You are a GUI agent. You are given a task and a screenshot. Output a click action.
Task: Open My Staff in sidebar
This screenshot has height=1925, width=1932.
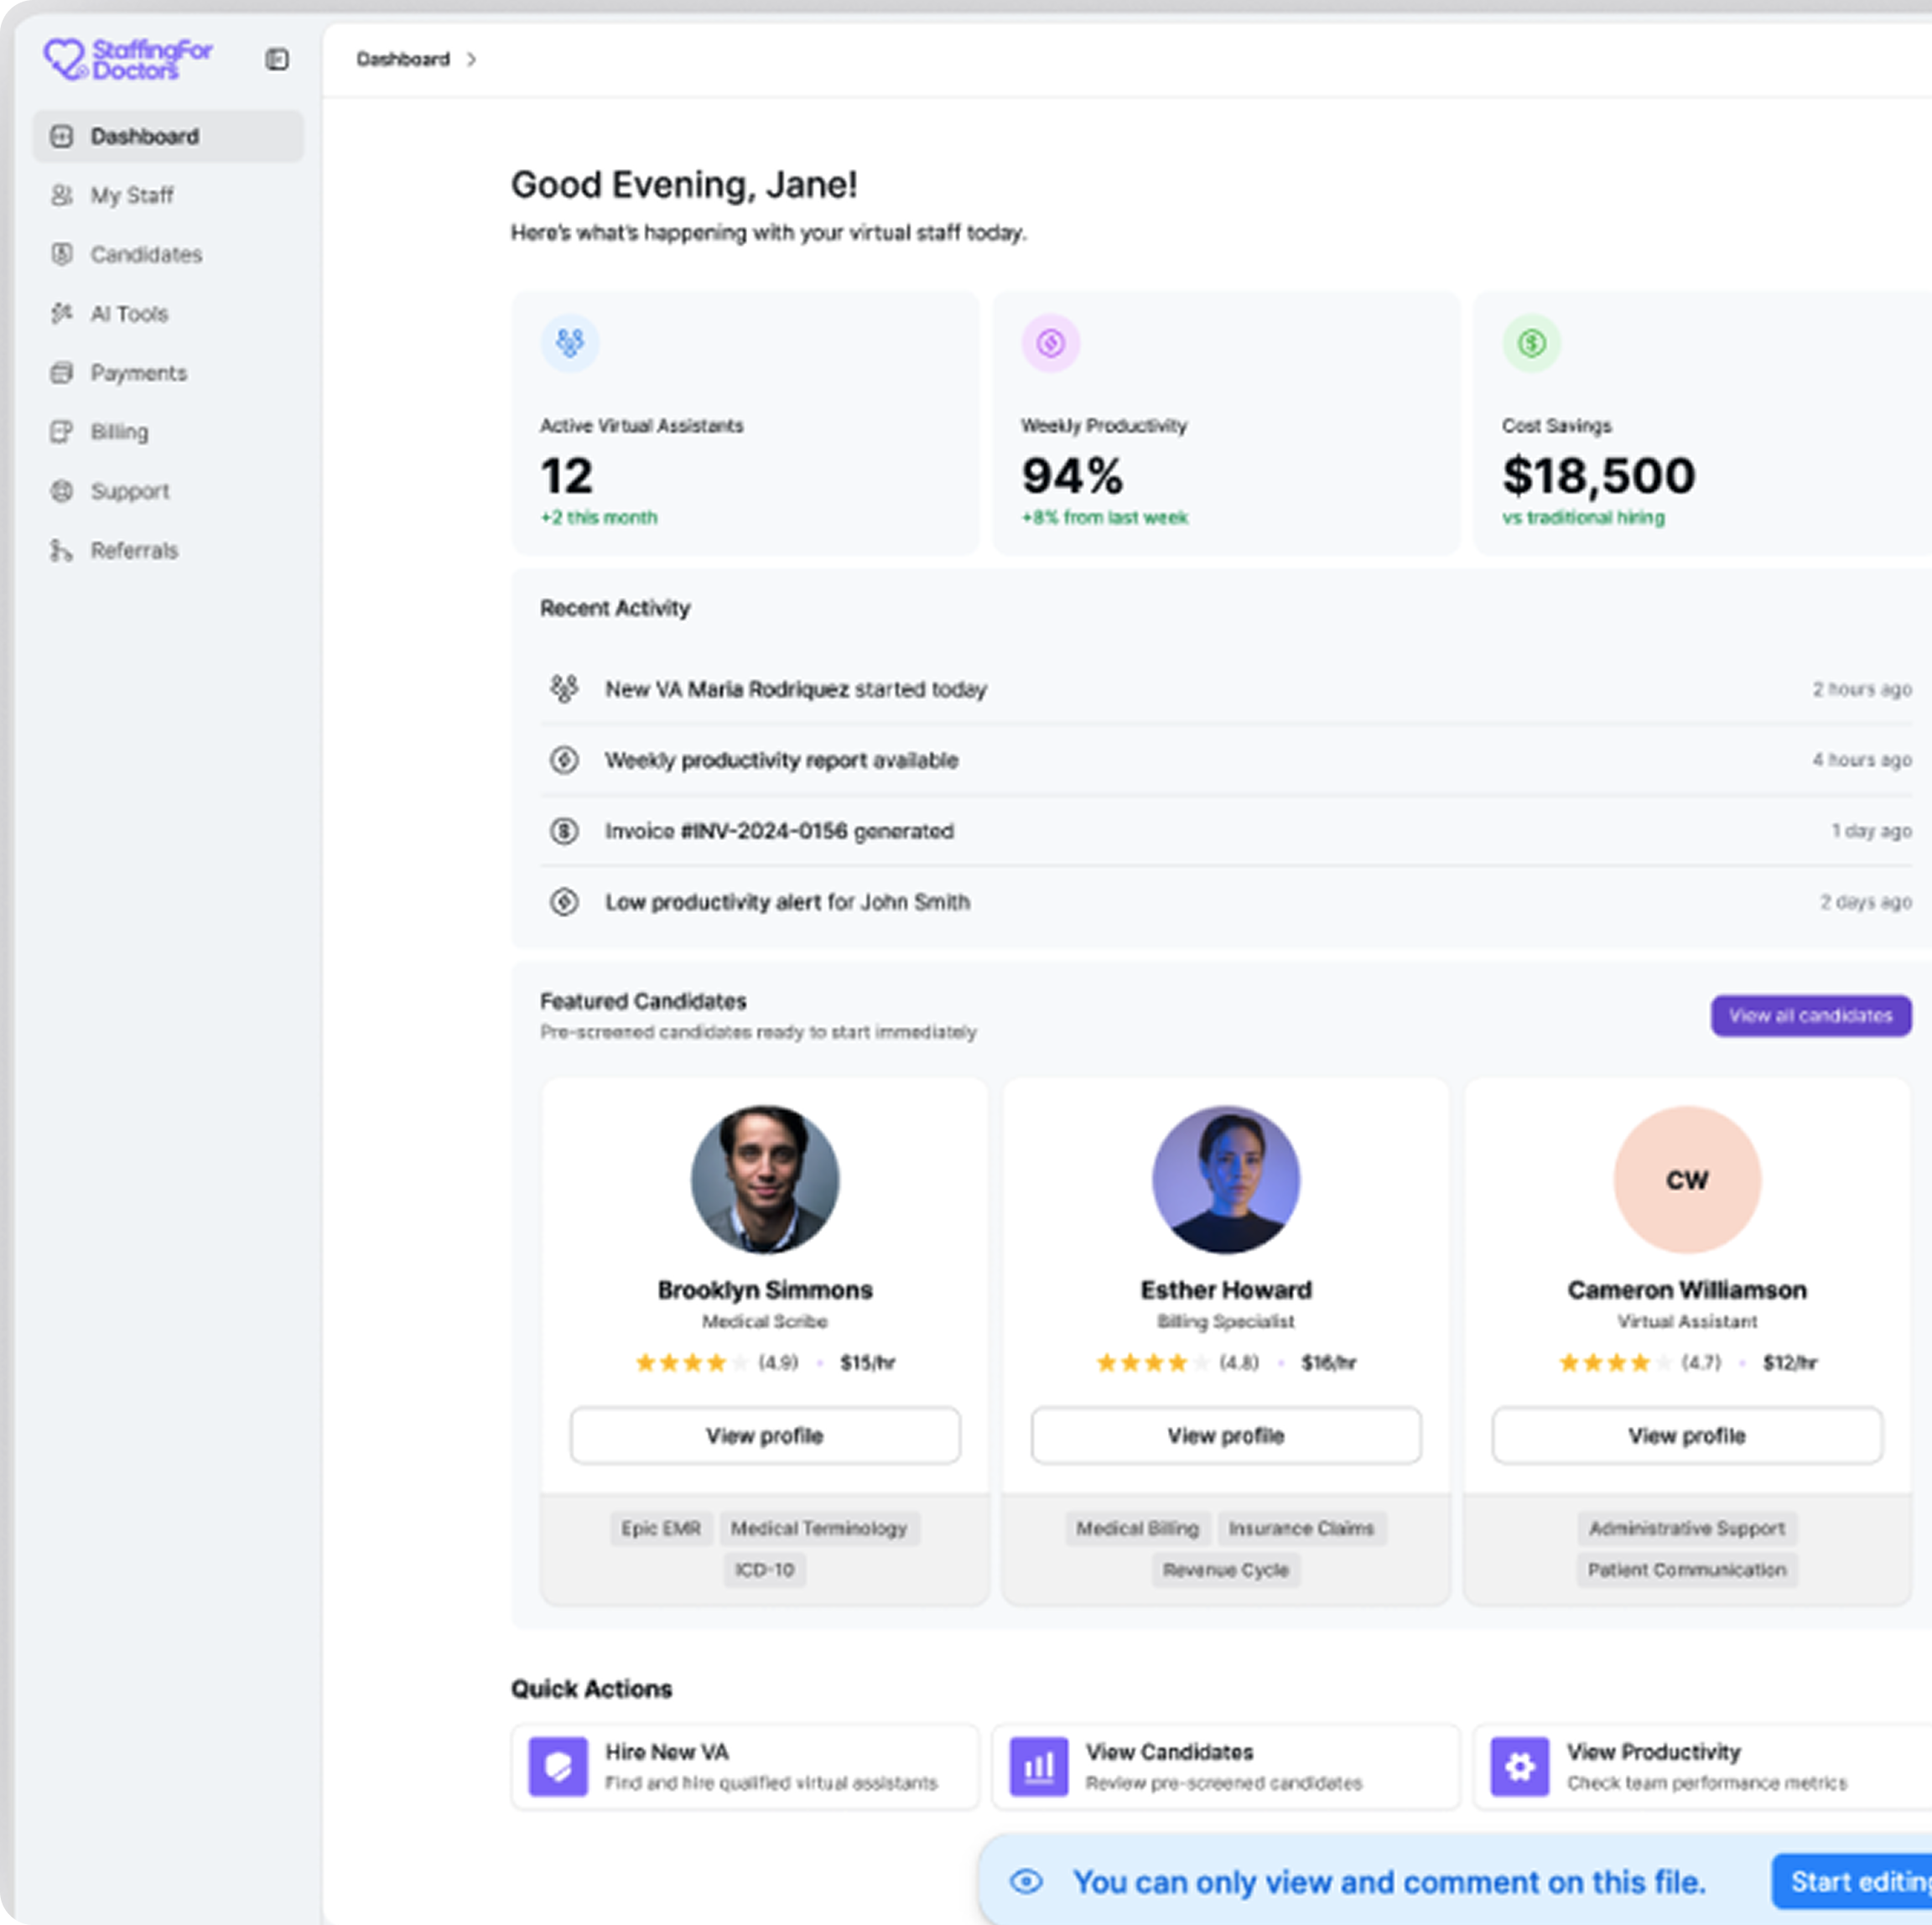point(132,195)
